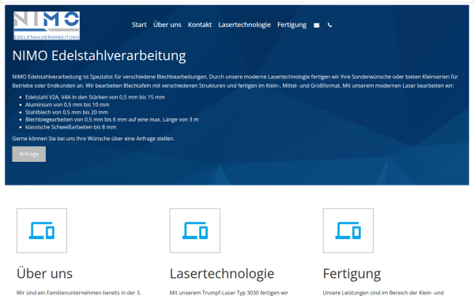Click the Aluminium von 0,5 mm list item
This screenshot has height=296, width=474.
coord(67,104)
